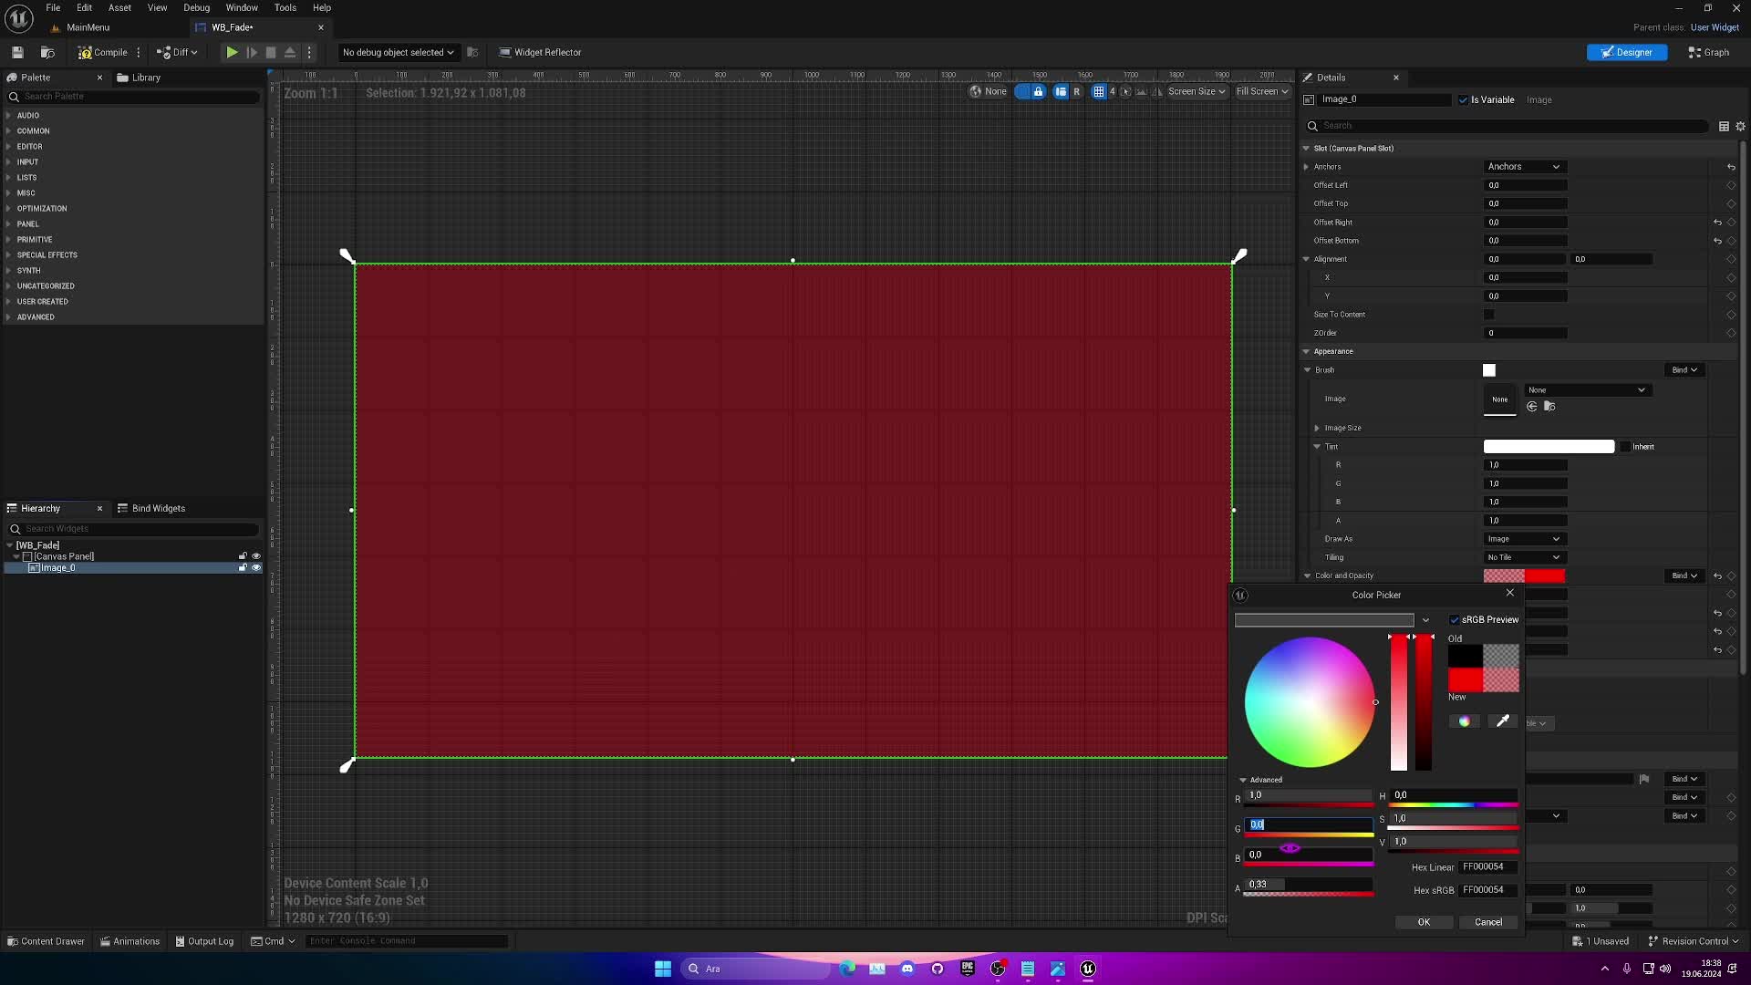Browse to asset in Content Browser
The height and width of the screenshot is (985, 1751).
[x=47, y=52]
